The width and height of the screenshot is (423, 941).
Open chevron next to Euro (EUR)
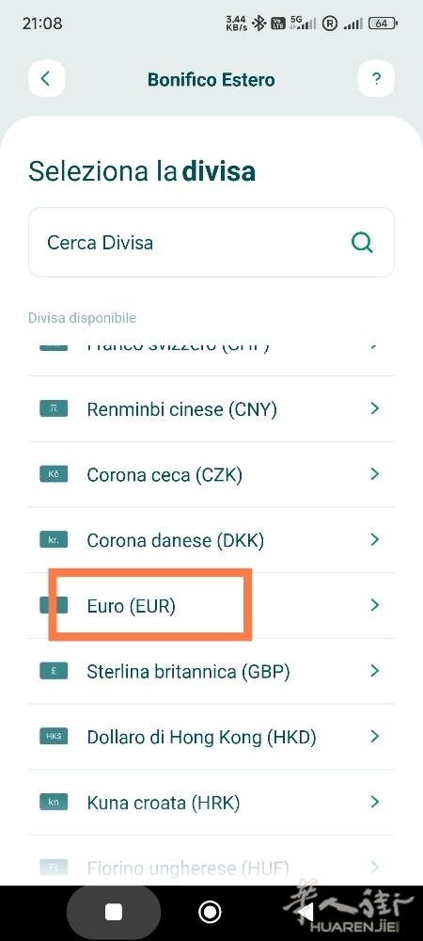375,605
